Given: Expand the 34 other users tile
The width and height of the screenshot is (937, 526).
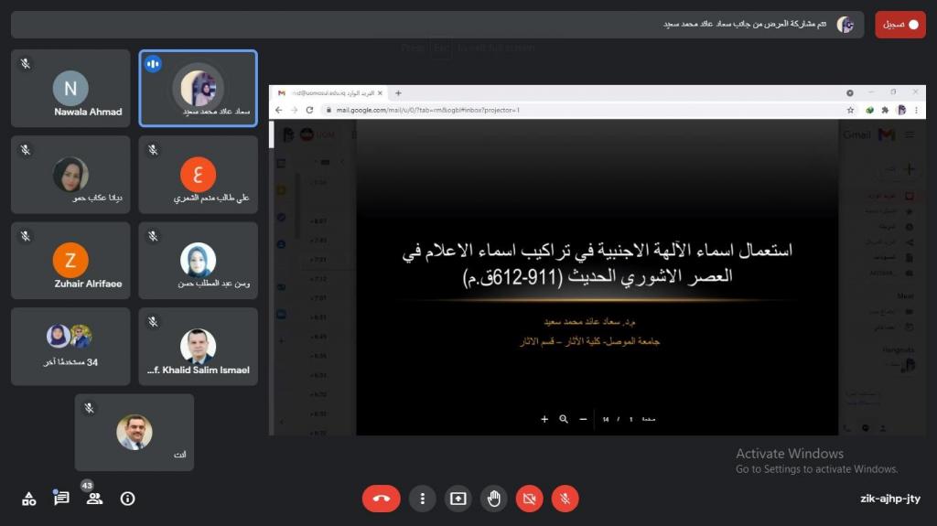Looking at the screenshot, I should (70, 346).
